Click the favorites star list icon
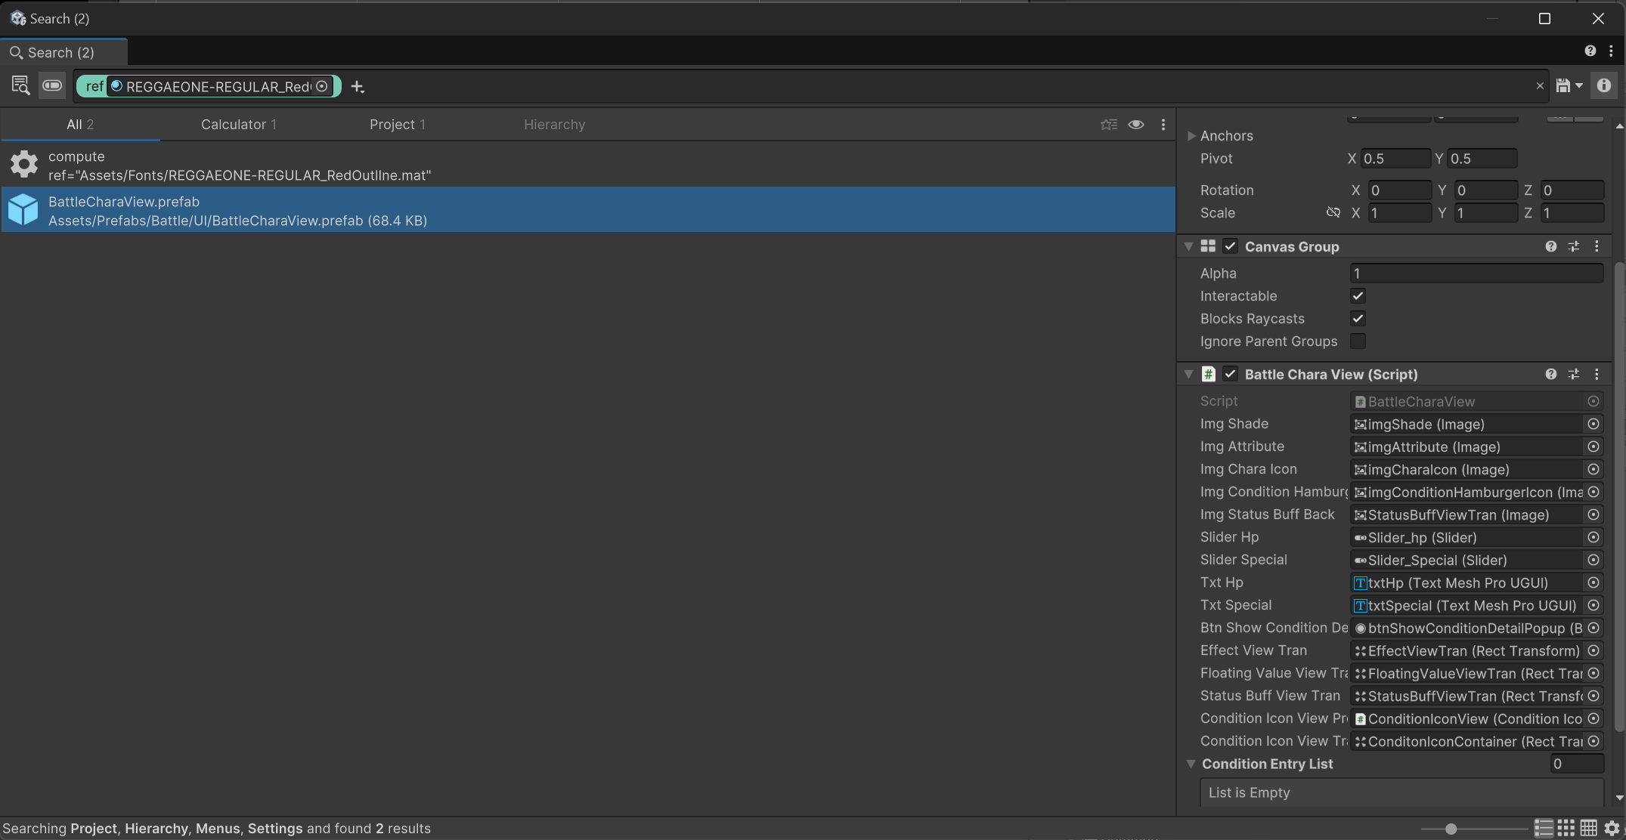 coord(1108,125)
